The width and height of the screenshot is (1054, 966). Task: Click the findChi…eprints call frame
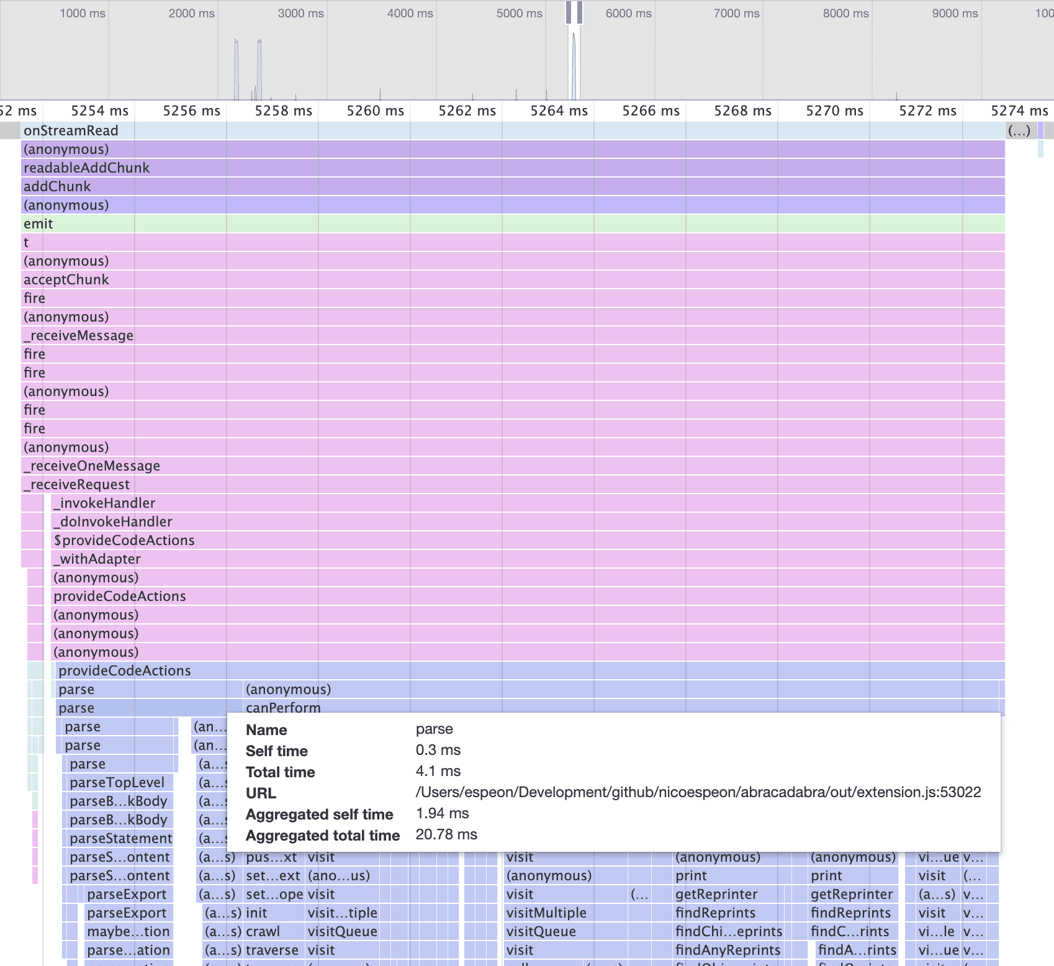coord(727,931)
